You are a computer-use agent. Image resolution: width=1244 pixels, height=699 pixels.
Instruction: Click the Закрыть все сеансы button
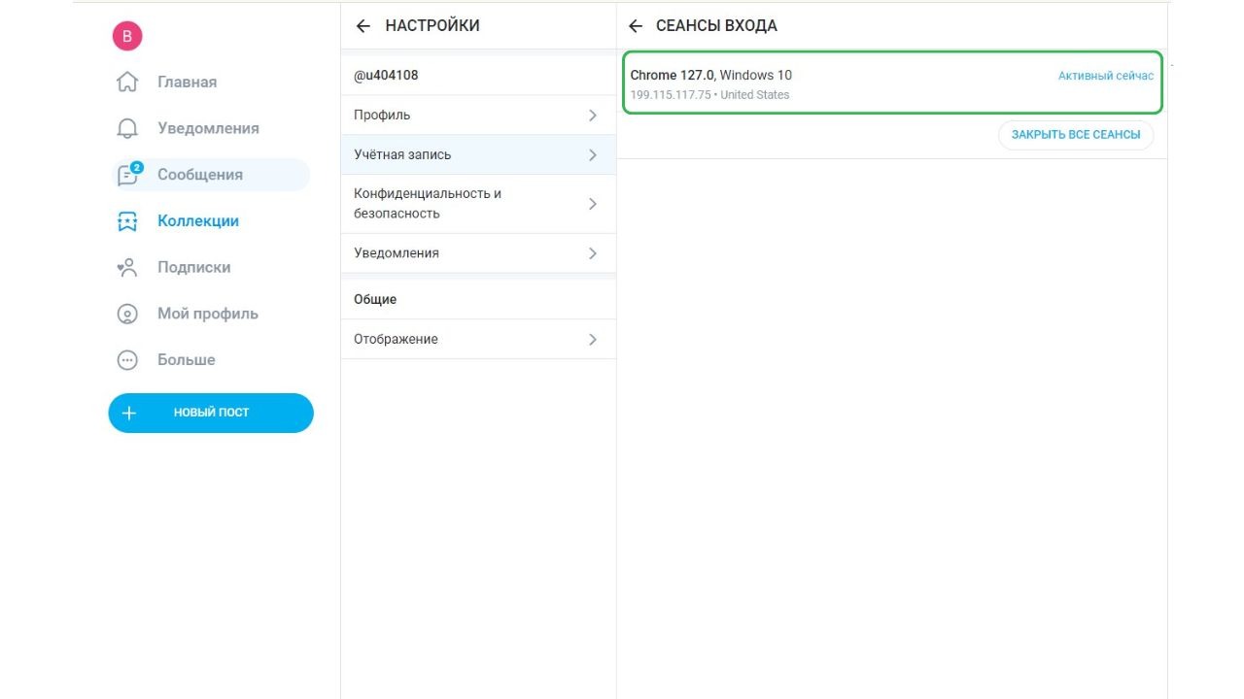[x=1075, y=135]
